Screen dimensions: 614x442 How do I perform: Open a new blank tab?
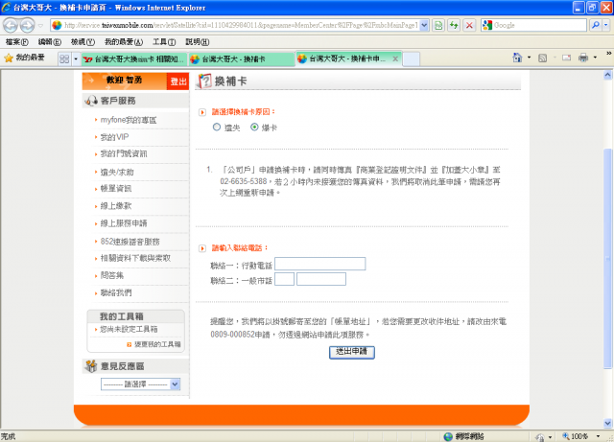(x=412, y=59)
